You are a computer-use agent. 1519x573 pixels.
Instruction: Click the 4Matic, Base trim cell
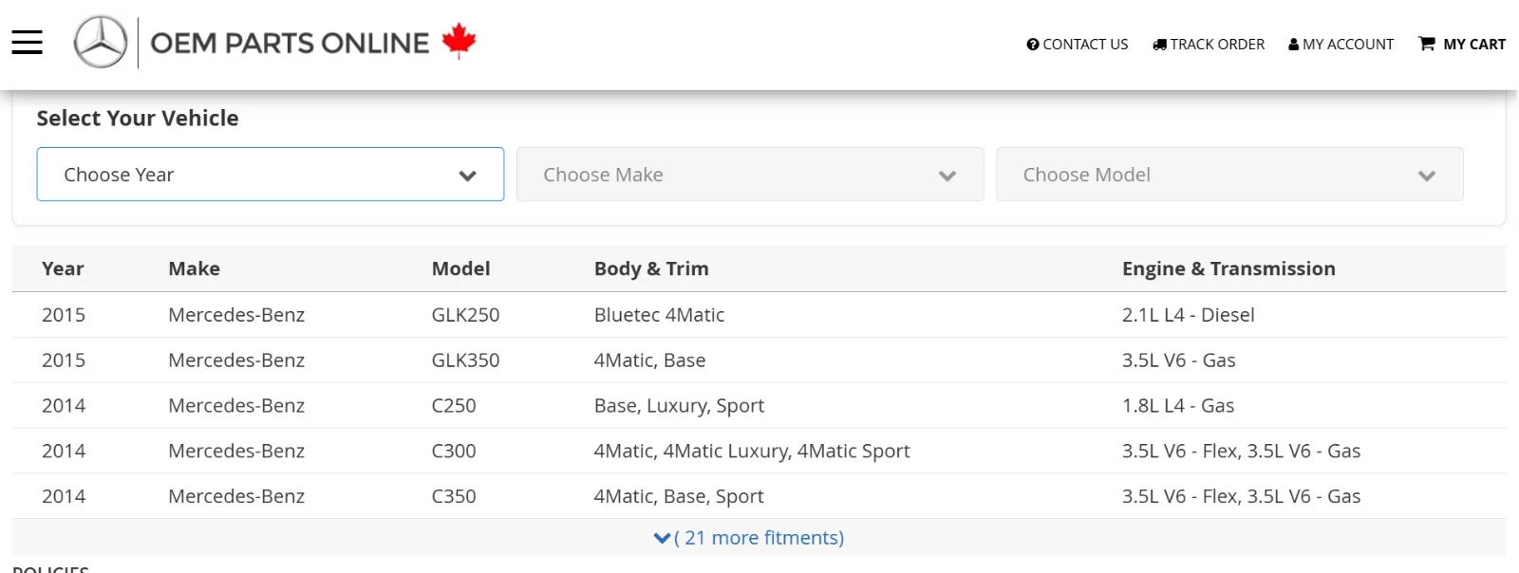(x=649, y=360)
